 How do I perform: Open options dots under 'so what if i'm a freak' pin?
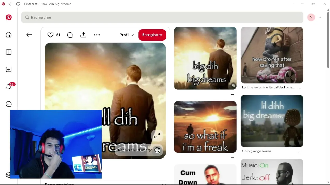(x=232, y=157)
